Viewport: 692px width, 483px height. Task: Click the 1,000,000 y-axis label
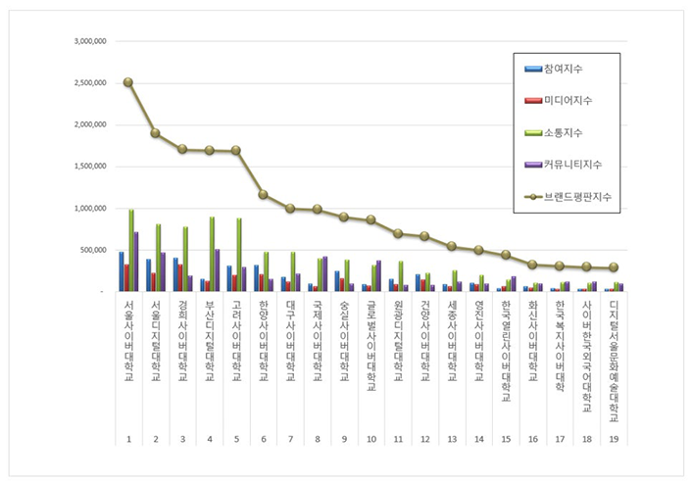(90, 209)
